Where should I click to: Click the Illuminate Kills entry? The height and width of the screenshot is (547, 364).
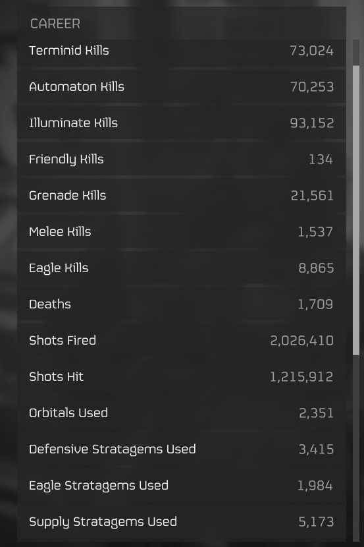point(182,123)
